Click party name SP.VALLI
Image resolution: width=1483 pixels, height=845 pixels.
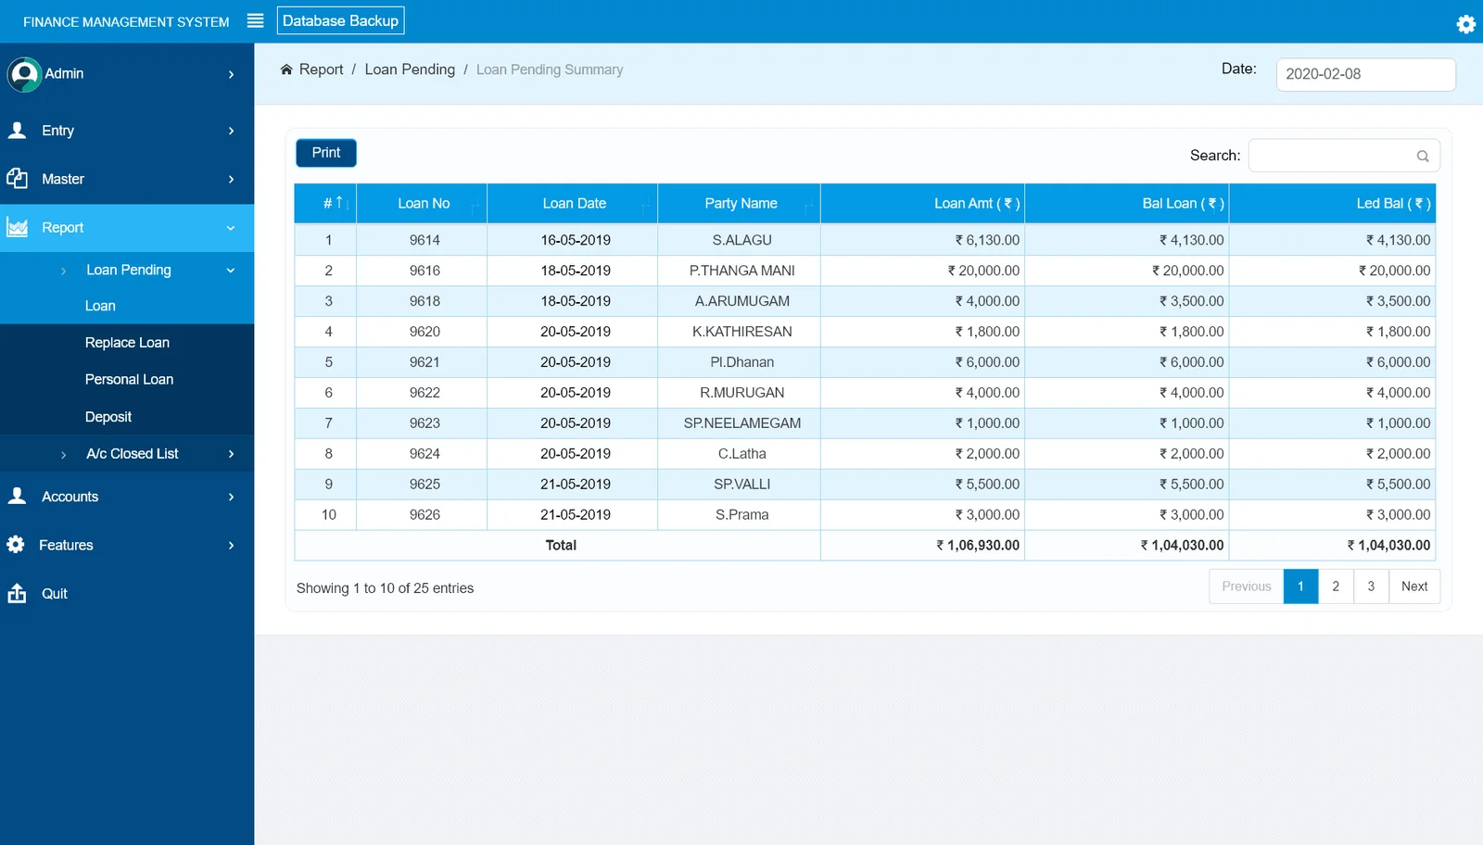(x=741, y=485)
